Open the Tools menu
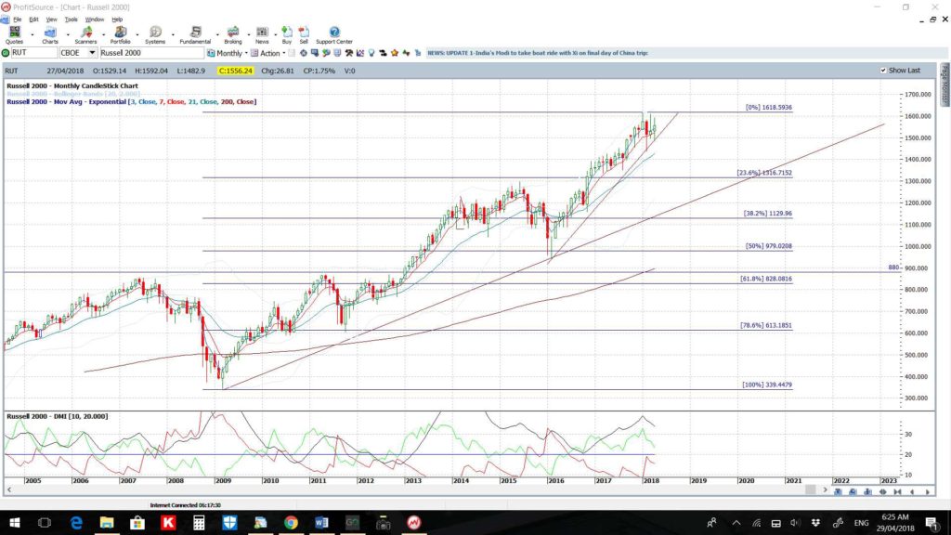 tap(71, 20)
